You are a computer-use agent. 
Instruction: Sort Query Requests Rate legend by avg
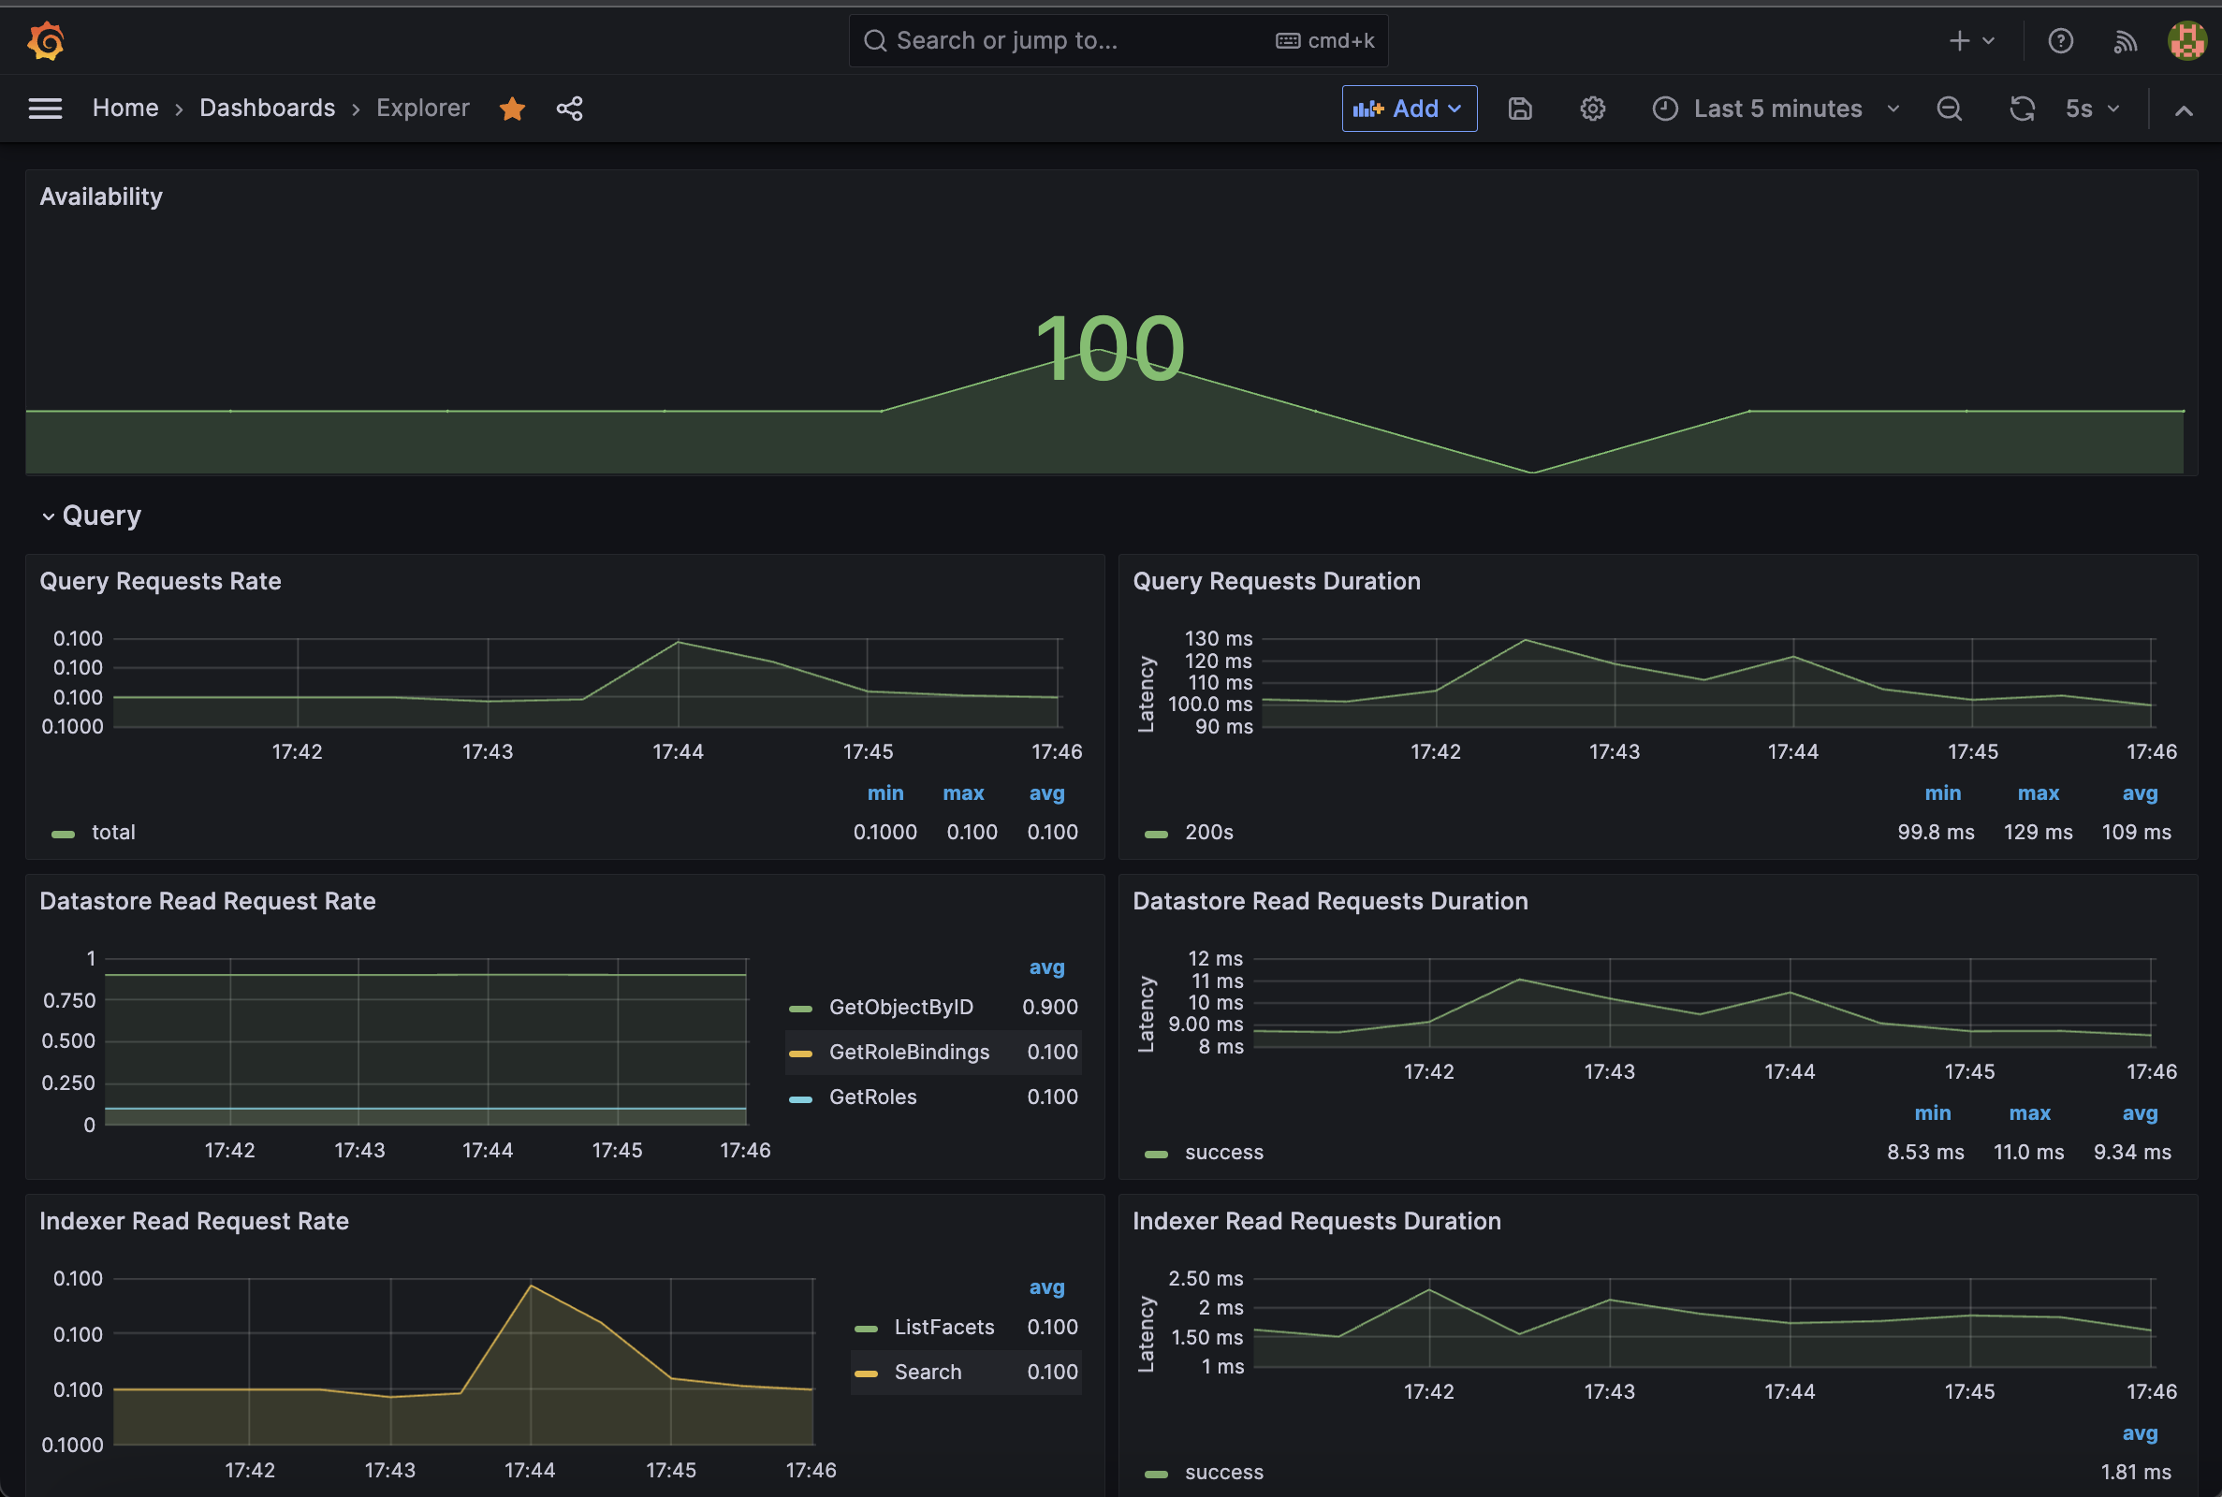(1045, 793)
